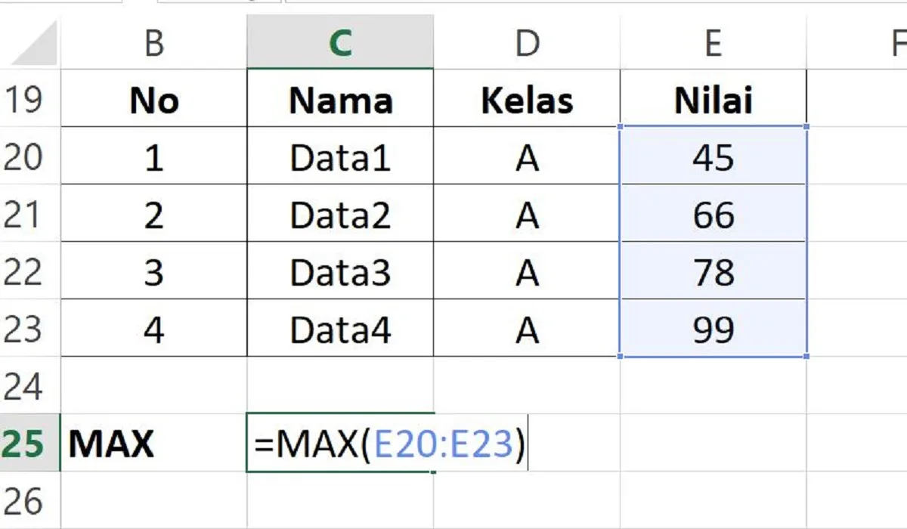This screenshot has height=529, width=907.
Task: Select column C header
Action: click(340, 43)
